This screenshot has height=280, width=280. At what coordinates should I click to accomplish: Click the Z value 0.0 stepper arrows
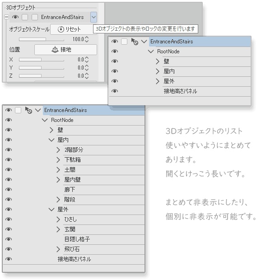87,76
